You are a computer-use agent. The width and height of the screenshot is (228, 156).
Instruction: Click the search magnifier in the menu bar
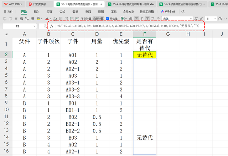[183, 11]
